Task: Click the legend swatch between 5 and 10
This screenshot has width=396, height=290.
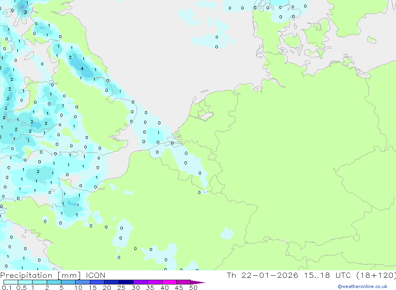Action: click(69, 282)
